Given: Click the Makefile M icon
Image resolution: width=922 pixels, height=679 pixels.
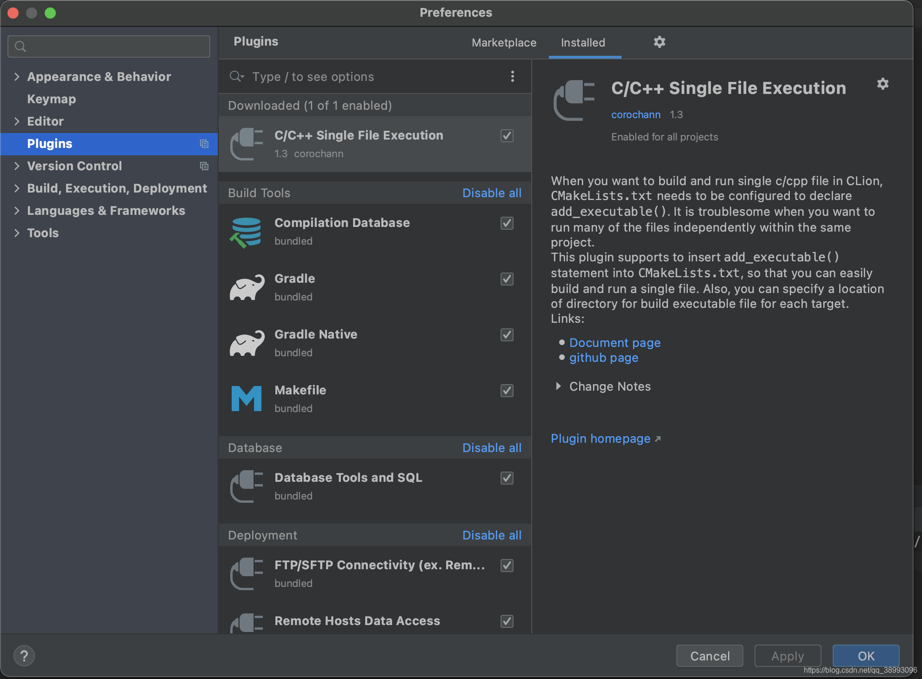Looking at the screenshot, I should pyautogui.click(x=247, y=399).
